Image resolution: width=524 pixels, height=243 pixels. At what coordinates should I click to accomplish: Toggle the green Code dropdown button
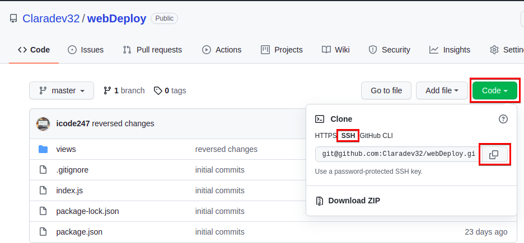pos(495,90)
